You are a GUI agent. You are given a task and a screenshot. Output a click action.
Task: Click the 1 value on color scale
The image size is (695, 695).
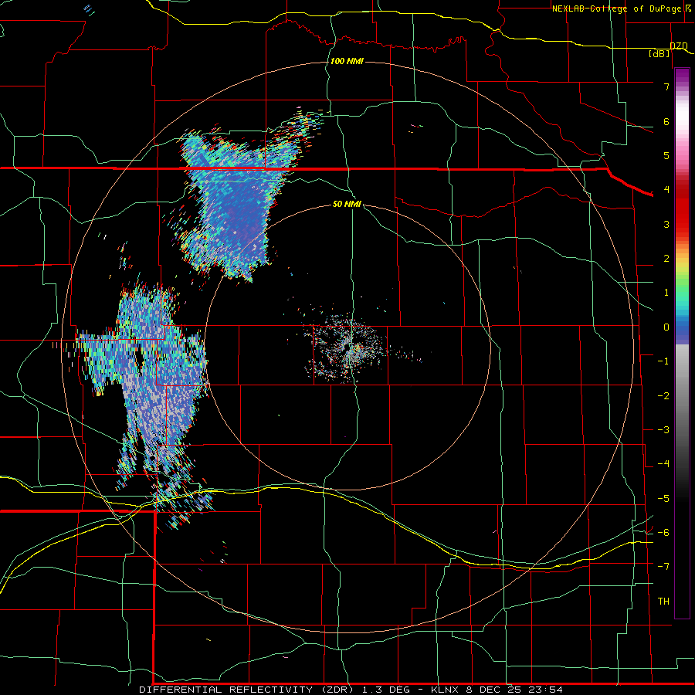(666, 293)
